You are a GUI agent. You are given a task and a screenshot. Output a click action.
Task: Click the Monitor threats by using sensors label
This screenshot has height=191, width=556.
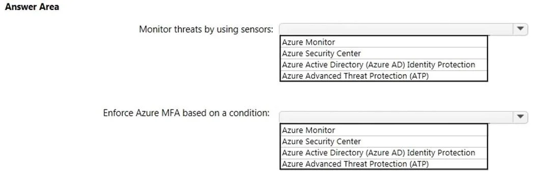[206, 29]
